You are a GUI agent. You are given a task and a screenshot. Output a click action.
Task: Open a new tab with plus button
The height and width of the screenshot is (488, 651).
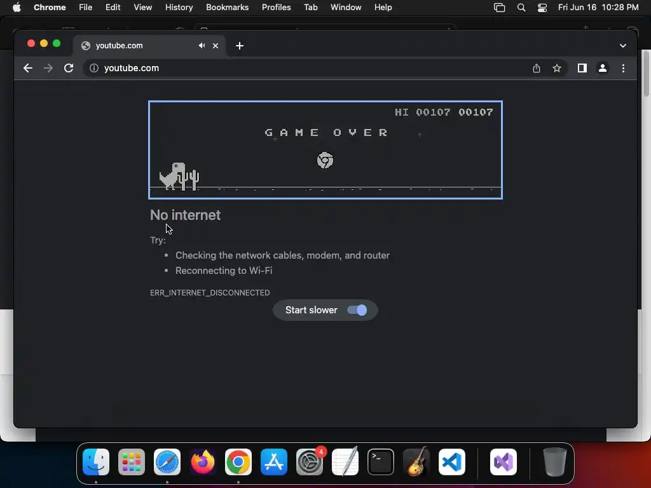[x=240, y=46]
